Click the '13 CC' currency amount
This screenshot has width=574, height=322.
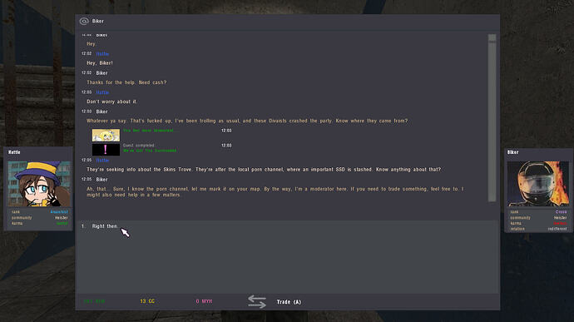pyautogui.click(x=147, y=301)
